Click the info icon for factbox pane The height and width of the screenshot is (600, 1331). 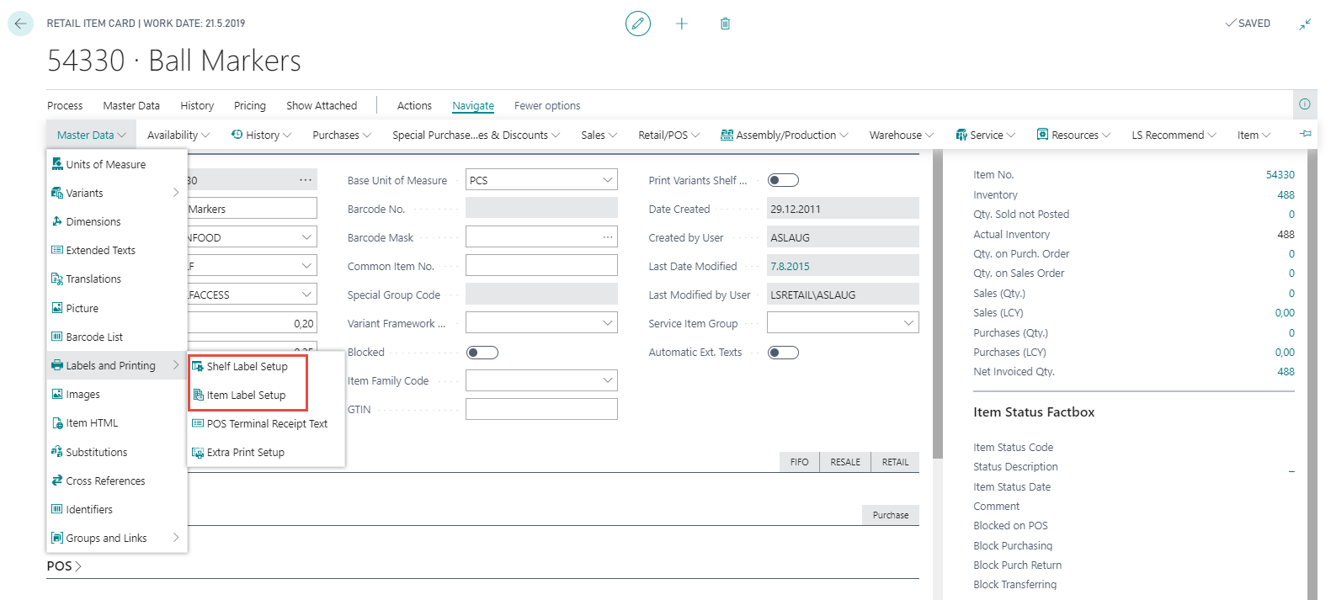coord(1304,104)
